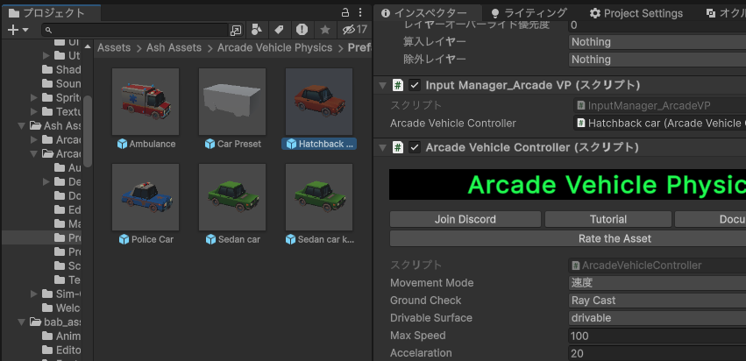Click the Input Manager_Arcade VP script icon
This screenshot has height=361, width=746.
tap(398, 85)
